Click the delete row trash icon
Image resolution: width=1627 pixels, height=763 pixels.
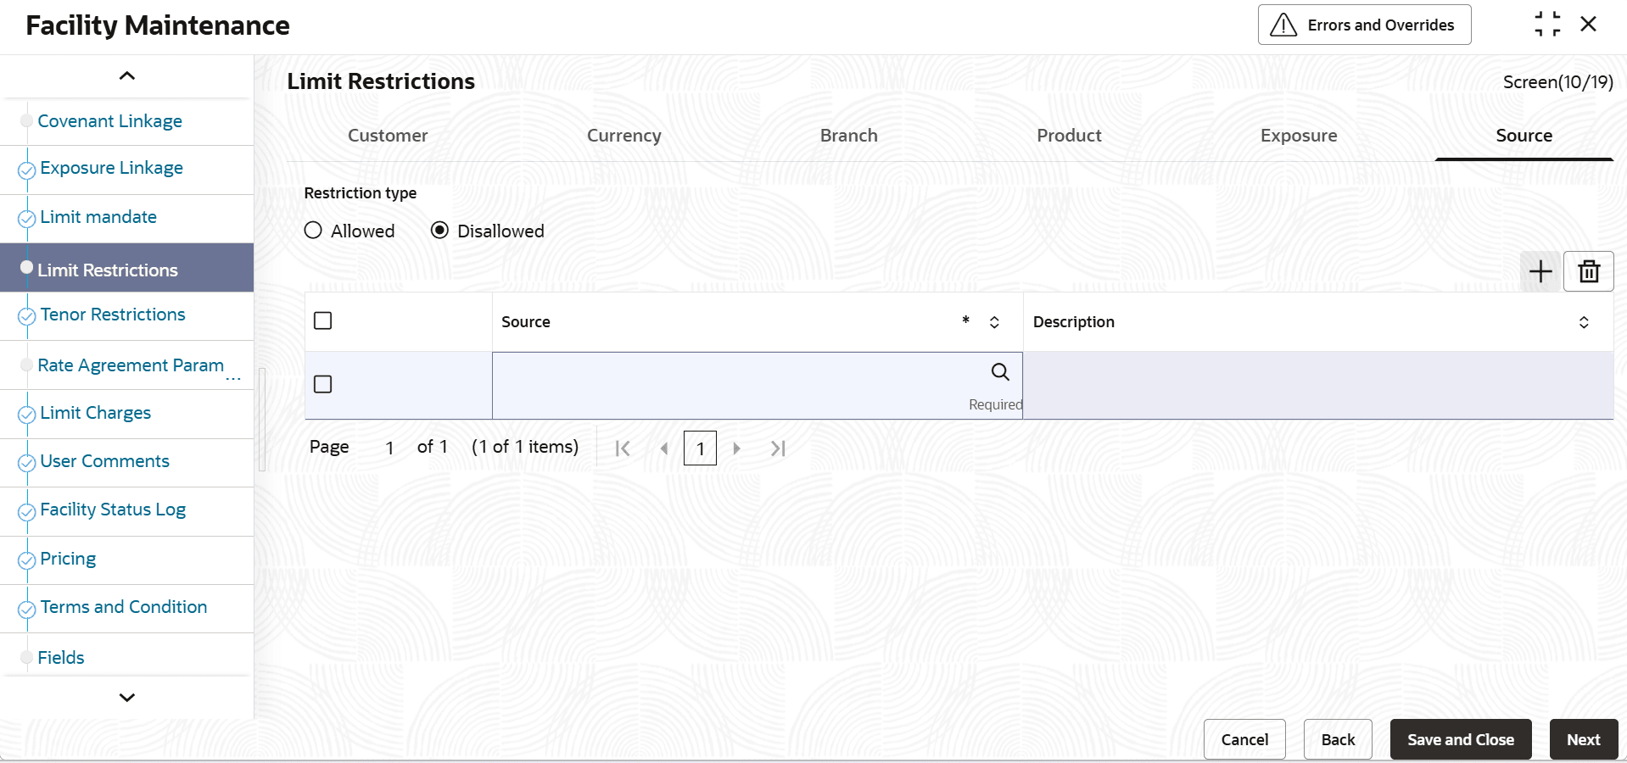[x=1588, y=272]
